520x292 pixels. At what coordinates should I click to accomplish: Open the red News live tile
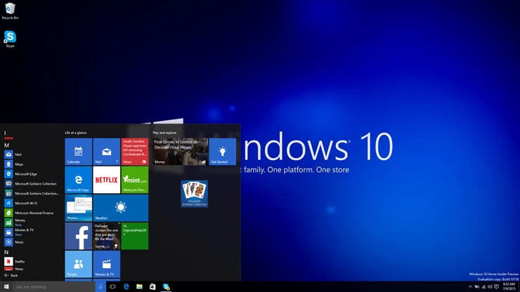pos(135,152)
